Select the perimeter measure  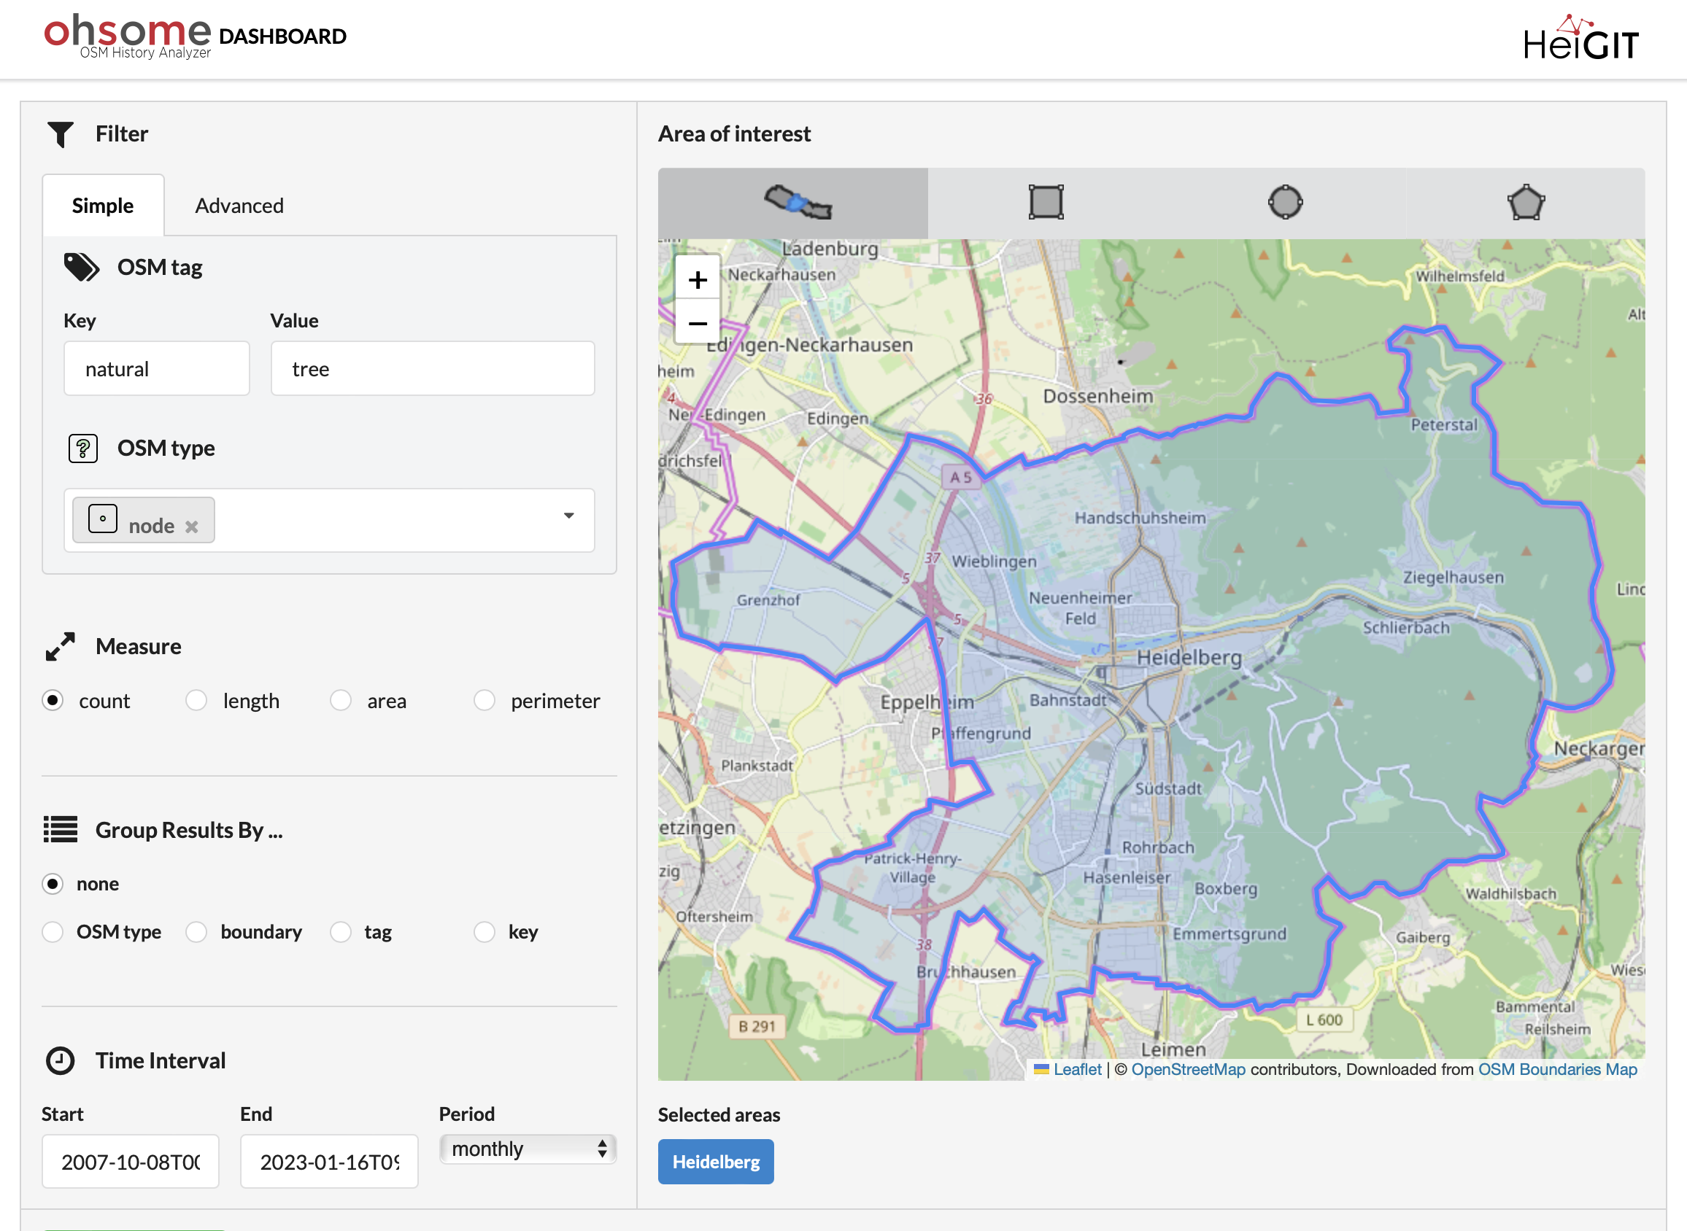485,700
